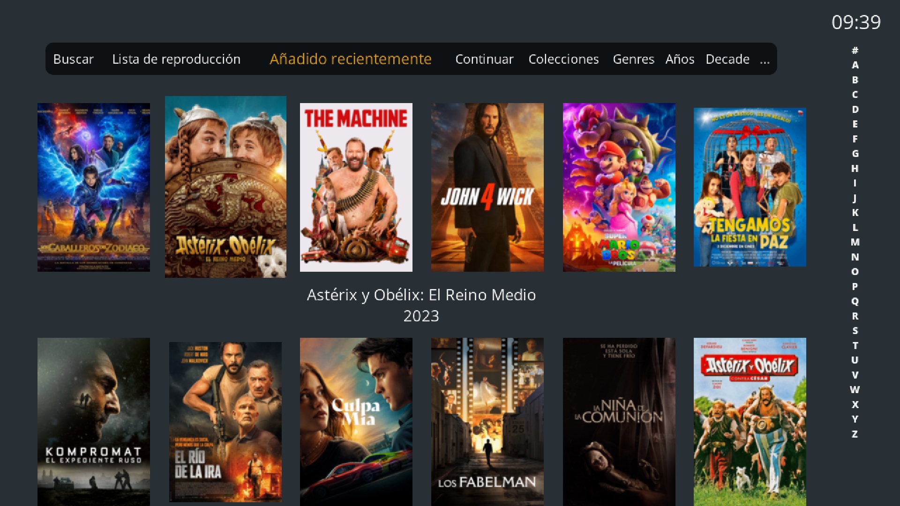Jump to letter A in alphabet index
The height and width of the screenshot is (506, 900).
coord(855,65)
